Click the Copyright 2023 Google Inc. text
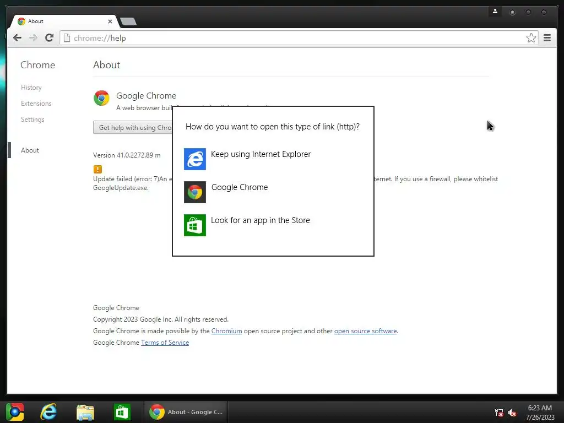Viewport: 564px width, 423px height. (x=161, y=319)
